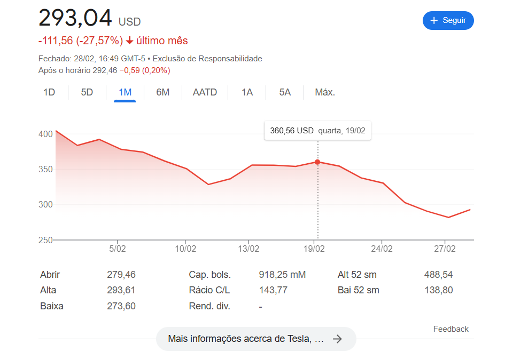The width and height of the screenshot is (505, 360).
Task: Click the Alt 52 sm label
Action: coord(357,275)
